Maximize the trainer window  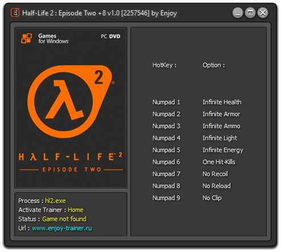[250, 13]
